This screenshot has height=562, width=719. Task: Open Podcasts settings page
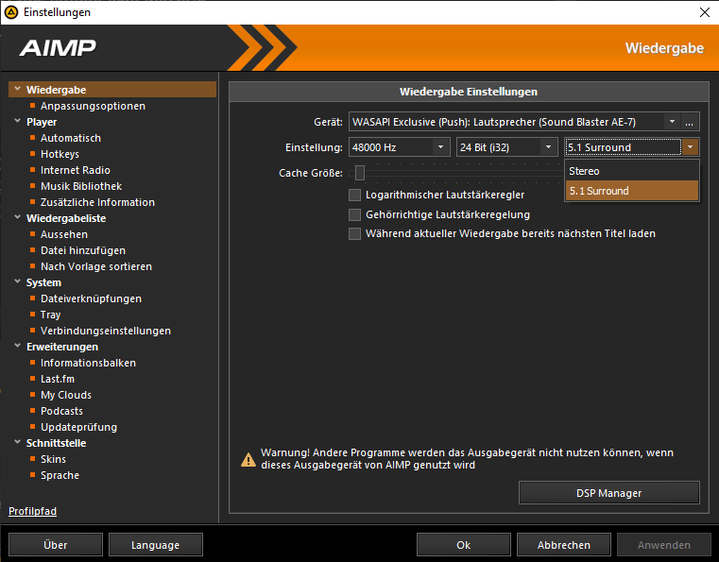62,411
